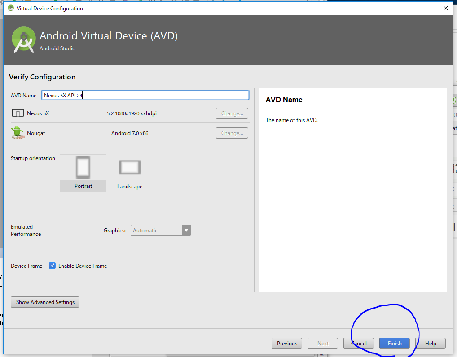Click the 'Verify Configuration' heading
This screenshot has height=357, width=457.
tap(42, 77)
